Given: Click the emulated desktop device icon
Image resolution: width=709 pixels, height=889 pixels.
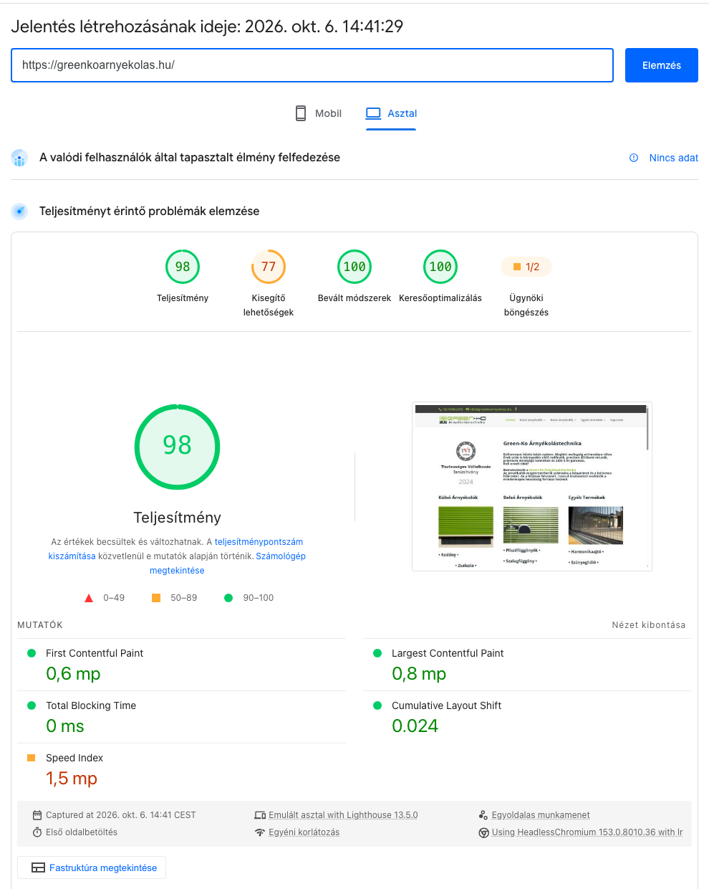Looking at the screenshot, I should (x=260, y=815).
